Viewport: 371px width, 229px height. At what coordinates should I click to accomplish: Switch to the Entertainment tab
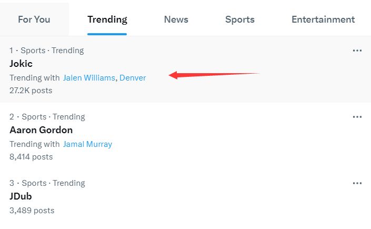[323, 19]
